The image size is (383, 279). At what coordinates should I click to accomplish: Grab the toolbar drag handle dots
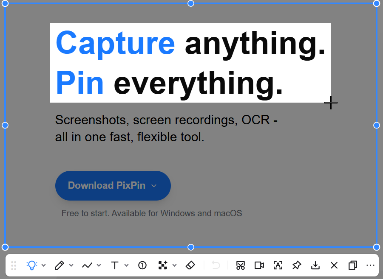[x=14, y=265]
